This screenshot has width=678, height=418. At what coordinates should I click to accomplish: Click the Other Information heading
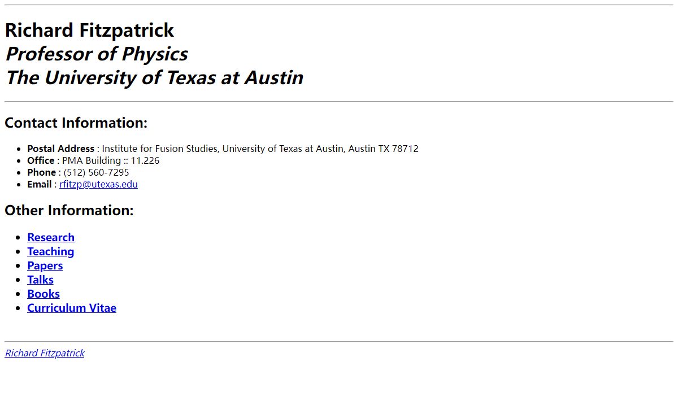coord(69,210)
